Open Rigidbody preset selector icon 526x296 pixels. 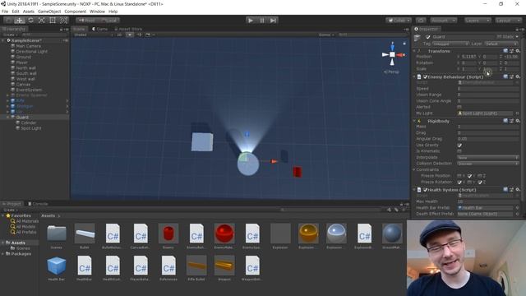click(x=511, y=121)
